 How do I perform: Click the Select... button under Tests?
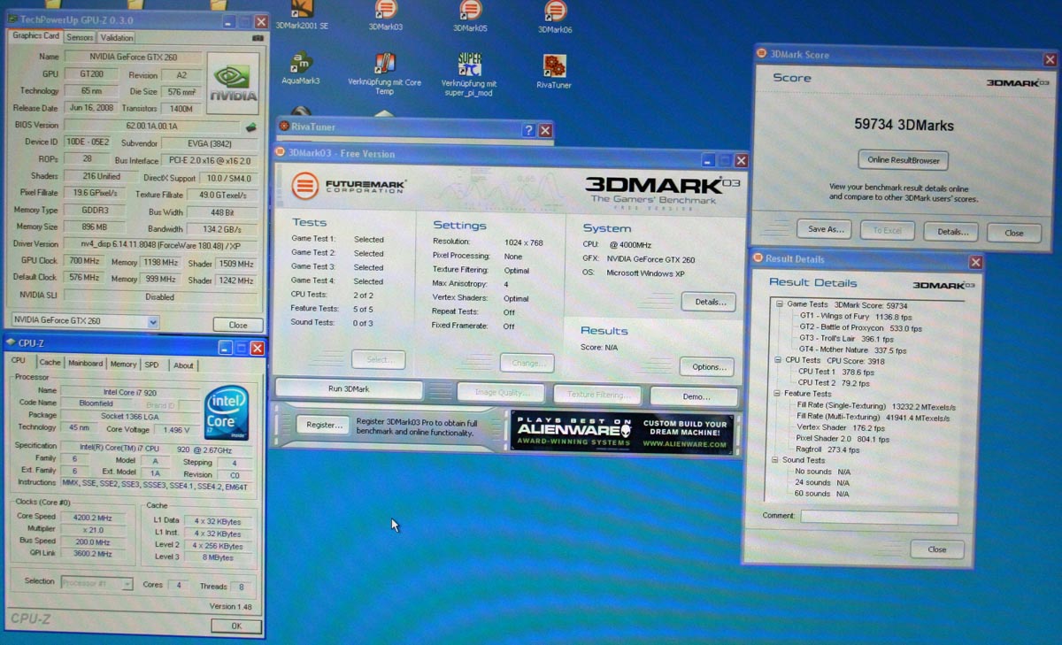[378, 360]
